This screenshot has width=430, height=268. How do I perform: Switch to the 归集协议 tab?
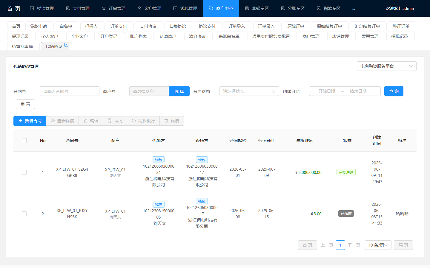pyautogui.click(x=178, y=26)
